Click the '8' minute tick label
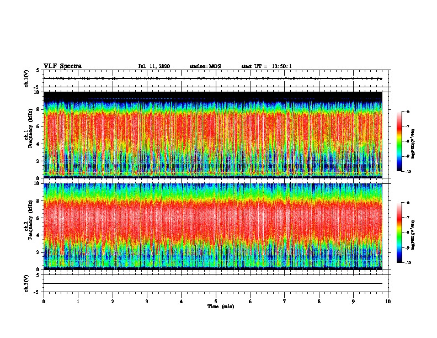Viewport: 437px width, 338px height. click(319, 302)
